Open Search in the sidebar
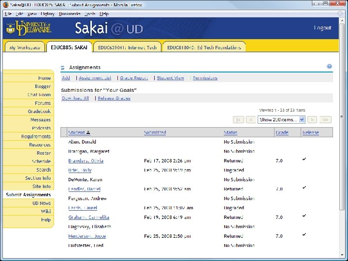 click(x=43, y=170)
